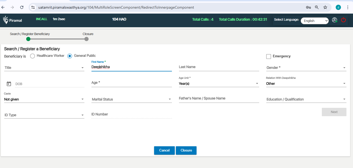Choose language from Select Language dropdown
The width and height of the screenshot is (353, 168).
[314, 21]
